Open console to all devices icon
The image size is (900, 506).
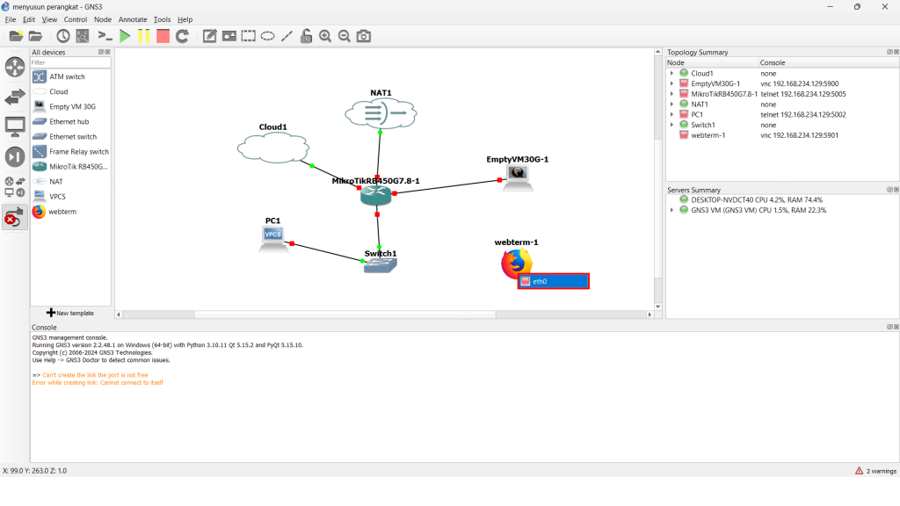coord(105,36)
